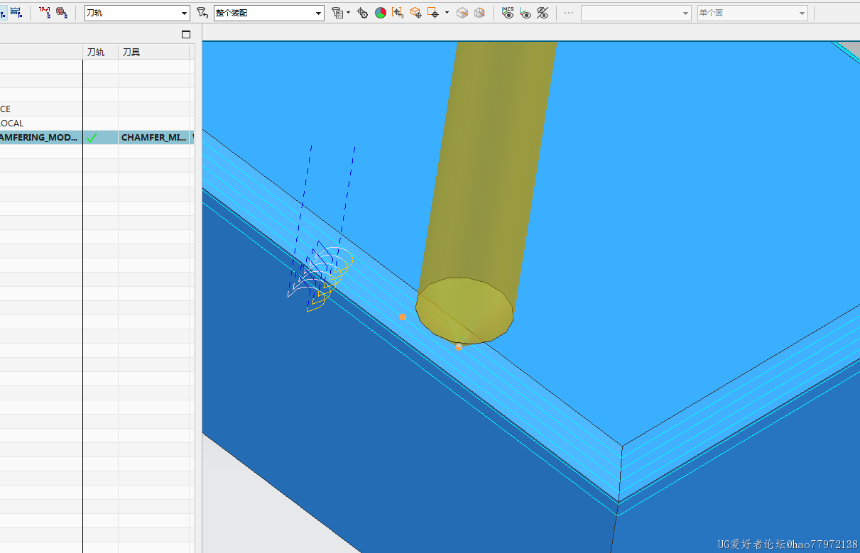Click the gear selection settings icon

tap(363, 13)
